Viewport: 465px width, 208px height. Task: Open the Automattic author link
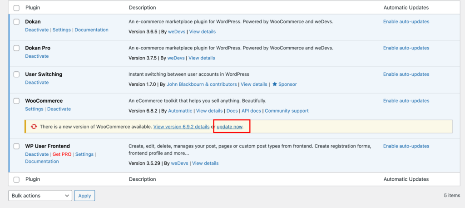click(x=180, y=111)
